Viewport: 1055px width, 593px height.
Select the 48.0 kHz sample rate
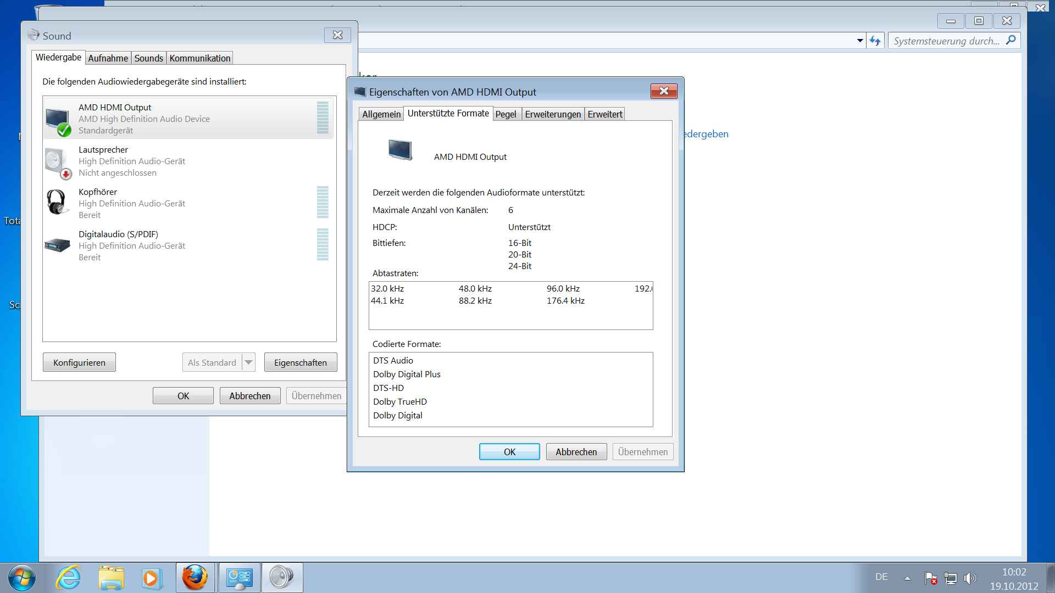click(475, 288)
